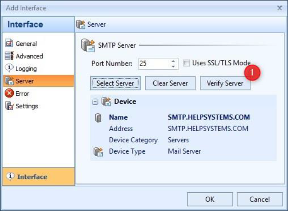
Task: Click the Clear Server button
Action: [x=170, y=83]
